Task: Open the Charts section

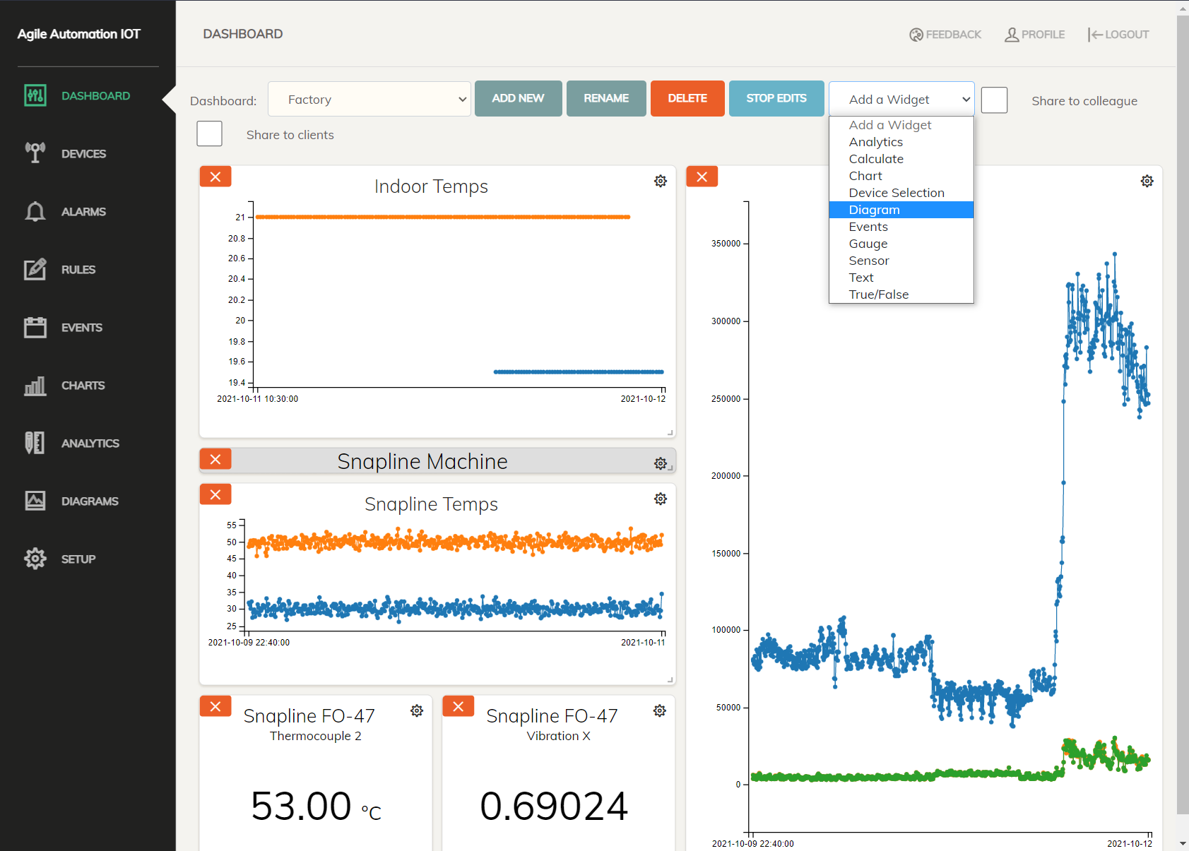Action: click(x=83, y=385)
